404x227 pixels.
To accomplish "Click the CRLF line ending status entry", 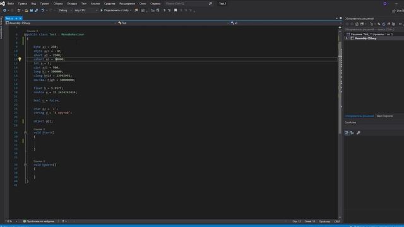I will pos(336,221).
